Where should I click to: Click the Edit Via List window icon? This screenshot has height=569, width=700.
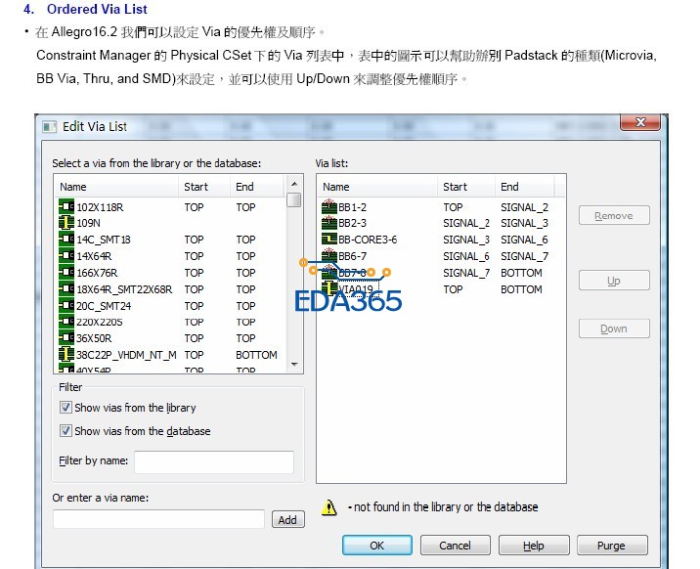[49, 127]
